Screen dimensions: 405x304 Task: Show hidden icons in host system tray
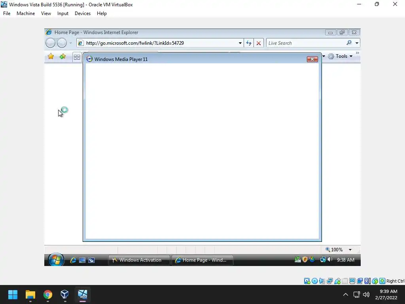coord(346,294)
